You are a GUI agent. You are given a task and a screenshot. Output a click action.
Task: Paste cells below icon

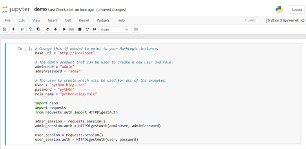(x=38, y=29)
